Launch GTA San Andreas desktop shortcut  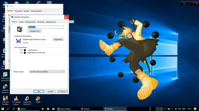(5, 101)
